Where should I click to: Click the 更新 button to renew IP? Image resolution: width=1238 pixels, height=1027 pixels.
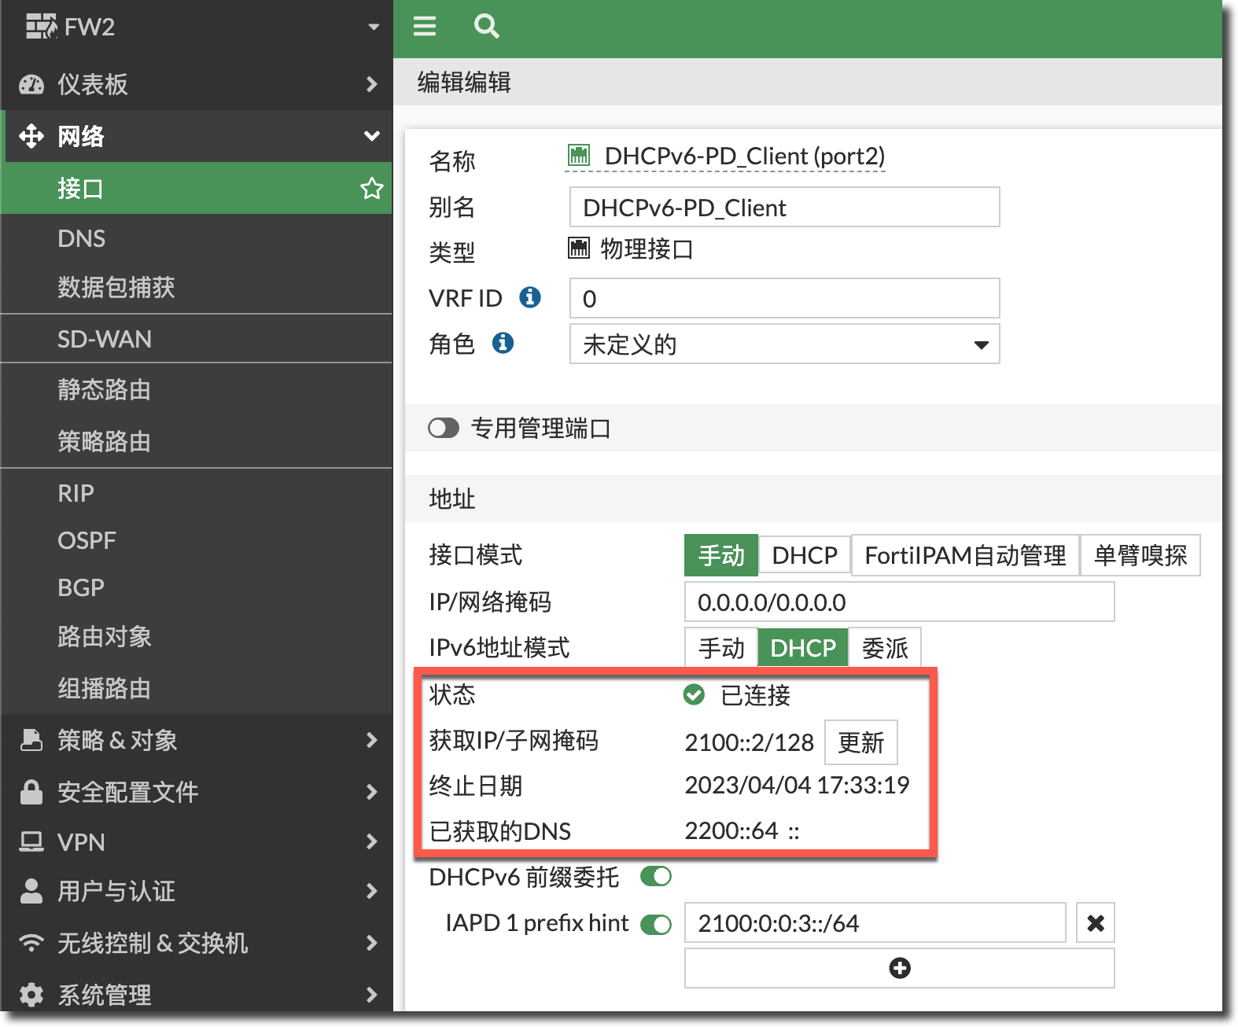(860, 742)
